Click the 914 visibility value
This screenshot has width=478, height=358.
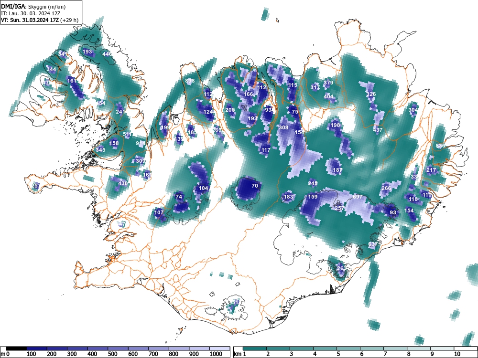tap(141, 143)
